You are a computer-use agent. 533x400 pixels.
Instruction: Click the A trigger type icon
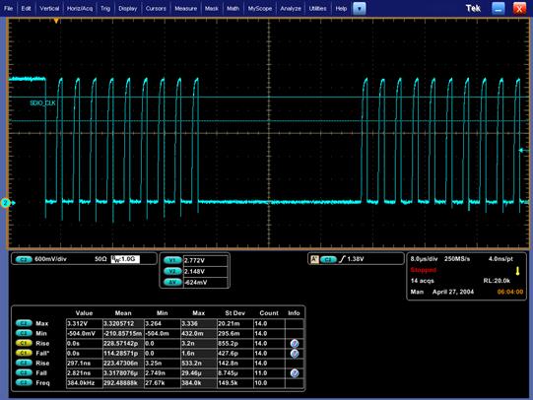(314, 259)
